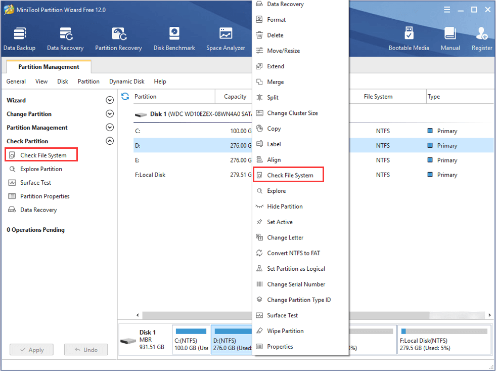Select Split from context menu
The width and height of the screenshot is (496, 371).
[x=300, y=97]
